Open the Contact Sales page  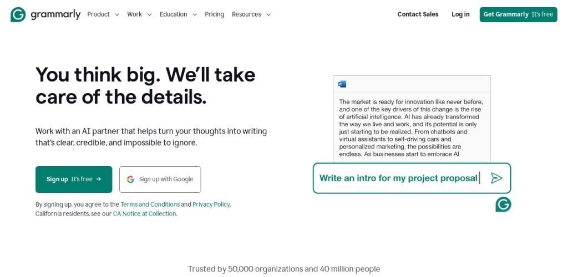pos(418,14)
